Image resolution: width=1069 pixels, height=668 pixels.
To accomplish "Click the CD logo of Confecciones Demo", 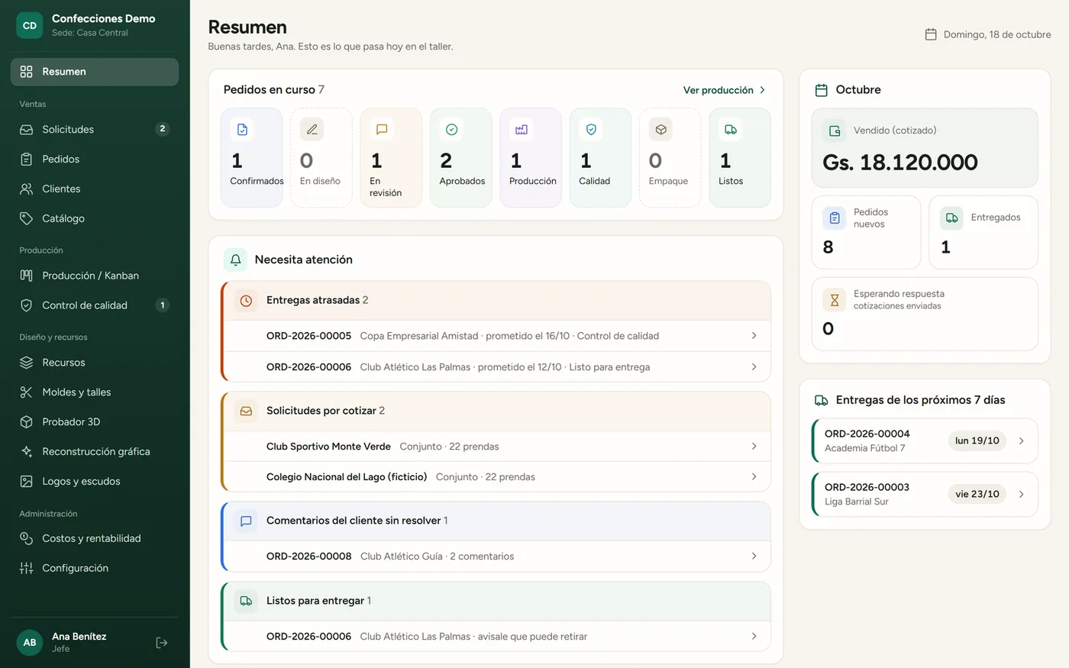I will point(30,25).
